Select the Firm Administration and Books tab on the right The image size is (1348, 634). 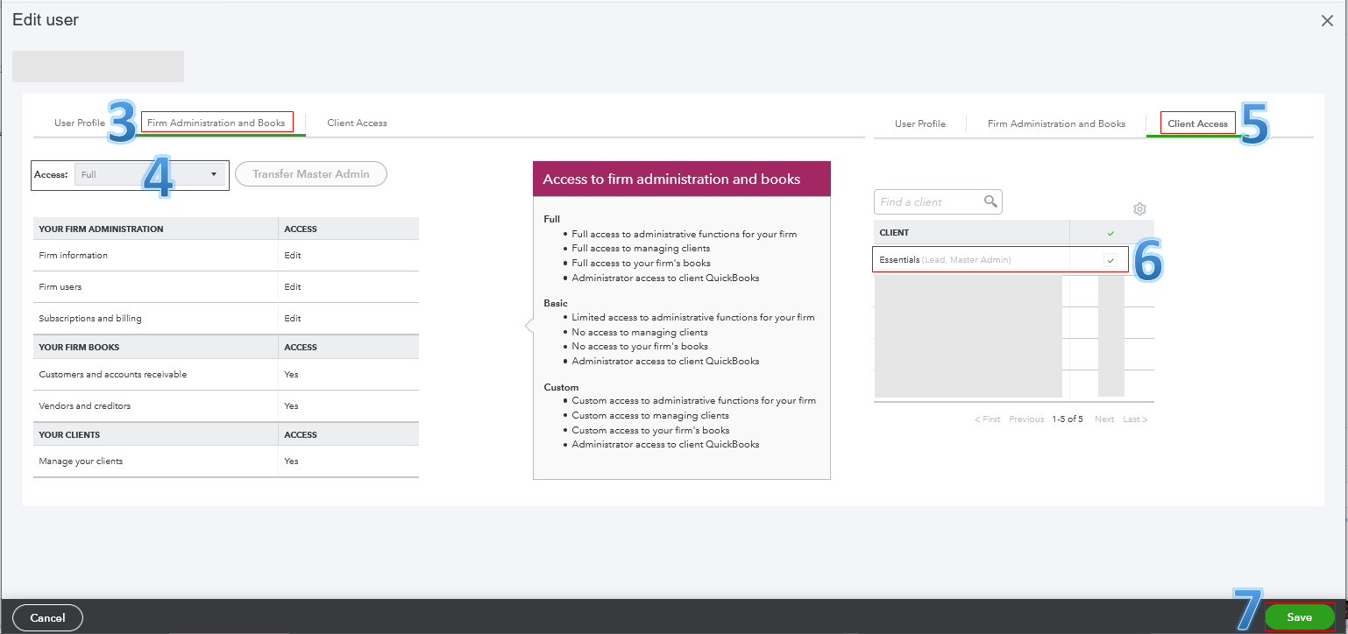(x=1056, y=123)
